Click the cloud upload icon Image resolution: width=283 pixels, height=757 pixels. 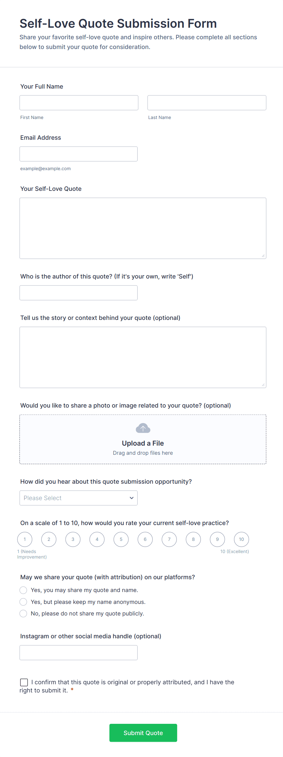point(143,428)
